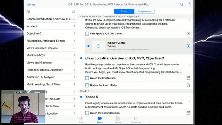This screenshot has width=222, height=125.
Task: Select All posts in sidebar
Action: point(51,11)
